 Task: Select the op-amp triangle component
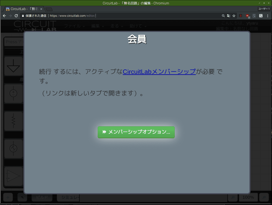[14, 176]
